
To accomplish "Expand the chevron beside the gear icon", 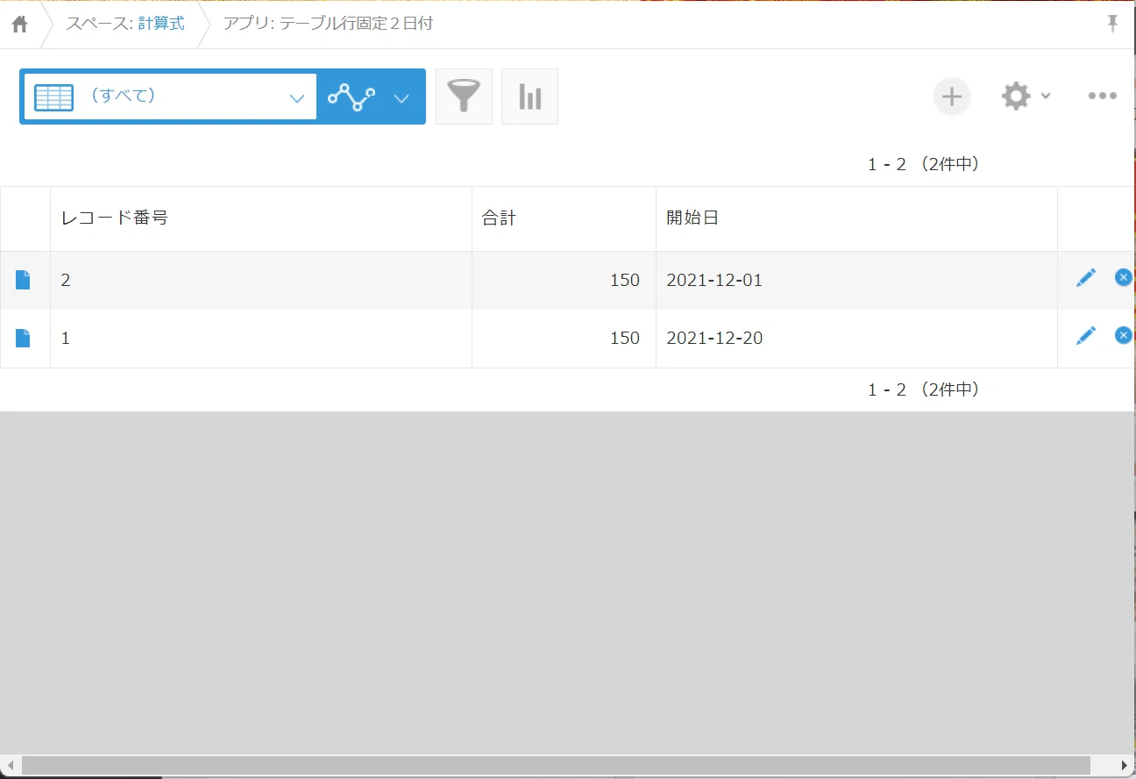I will (x=1046, y=96).
